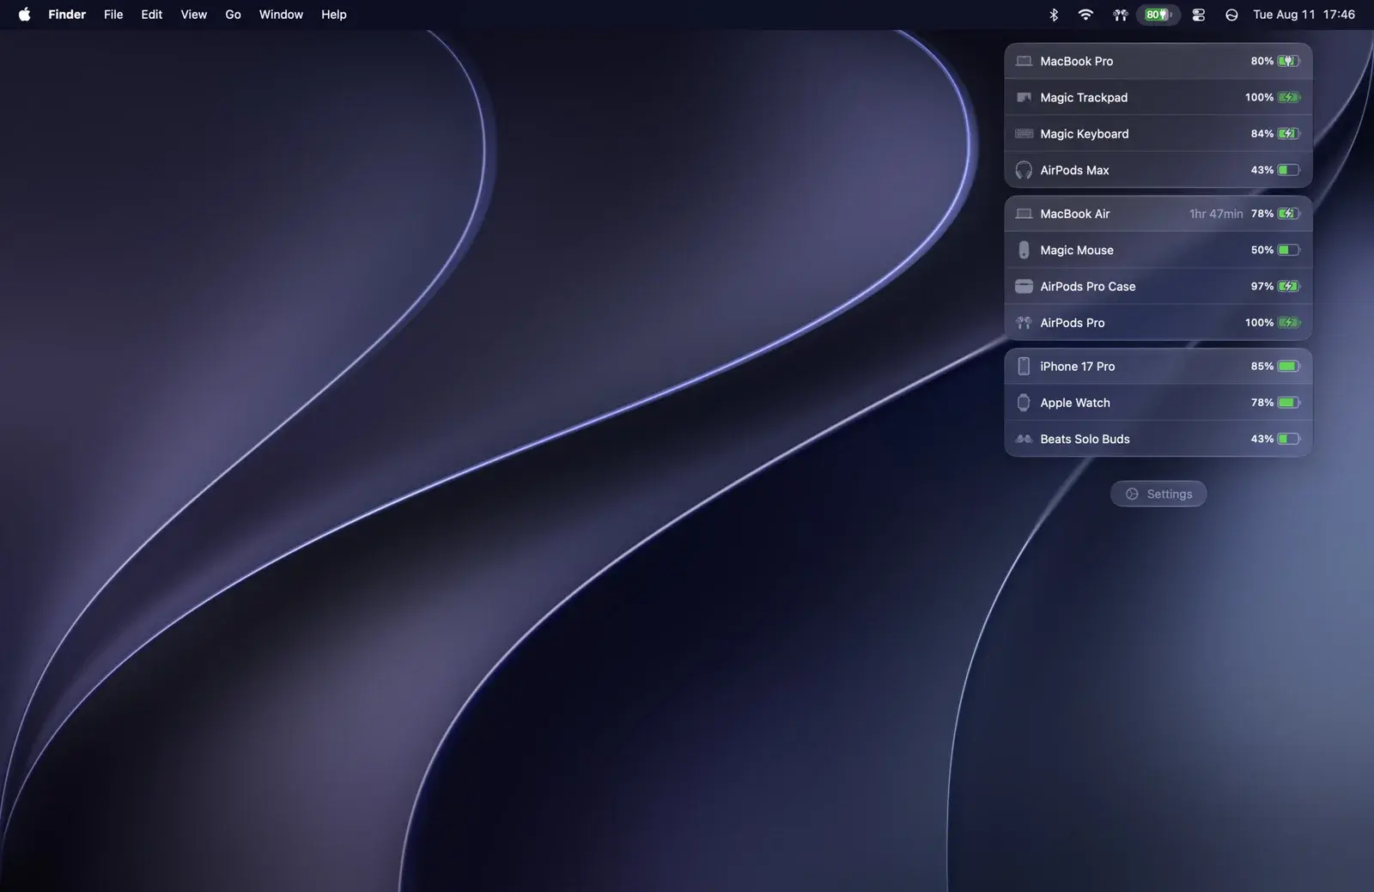Click the 80% battery indicator in menu bar

tap(1158, 15)
